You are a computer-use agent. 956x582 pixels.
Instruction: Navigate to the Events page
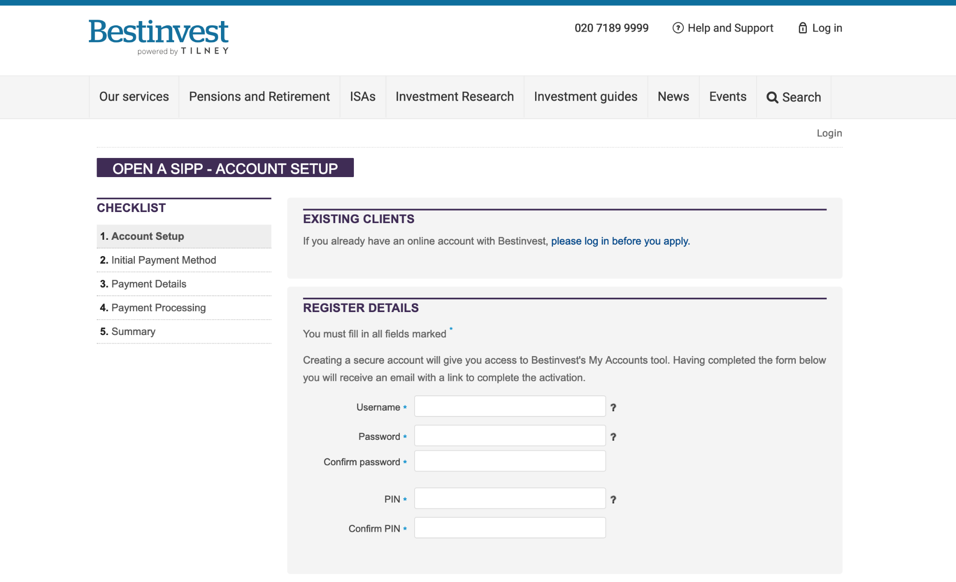pyautogui.click(x=727, y=97)
